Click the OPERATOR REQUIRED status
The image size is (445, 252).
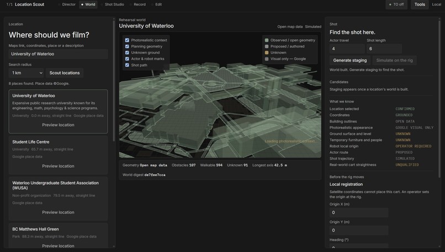pyautogui.click(x=413, y=146)
